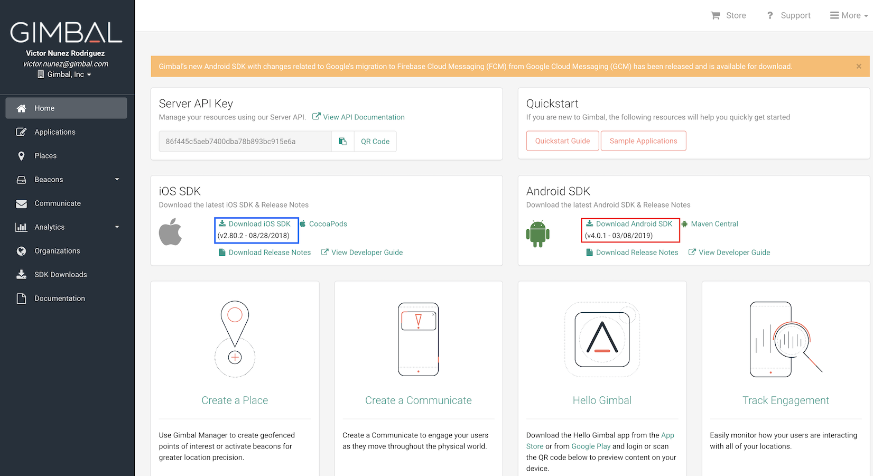Viewport: 873px width, 476px height.
Task: Click the Track Engagement magnifier illustration
Action: [x=786, y=339]
